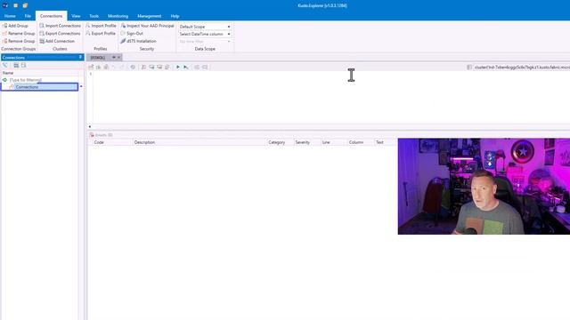Click the Sign-Out icon

click(x=123, y=34)
